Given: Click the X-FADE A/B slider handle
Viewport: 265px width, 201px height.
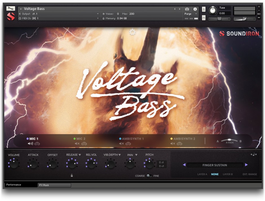Looking at the screenshot, I should point(229,140).
